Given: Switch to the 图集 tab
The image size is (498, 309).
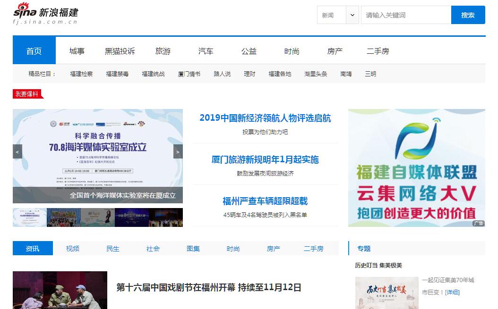Looking at the screenshot, I should [x=193, y=249].
